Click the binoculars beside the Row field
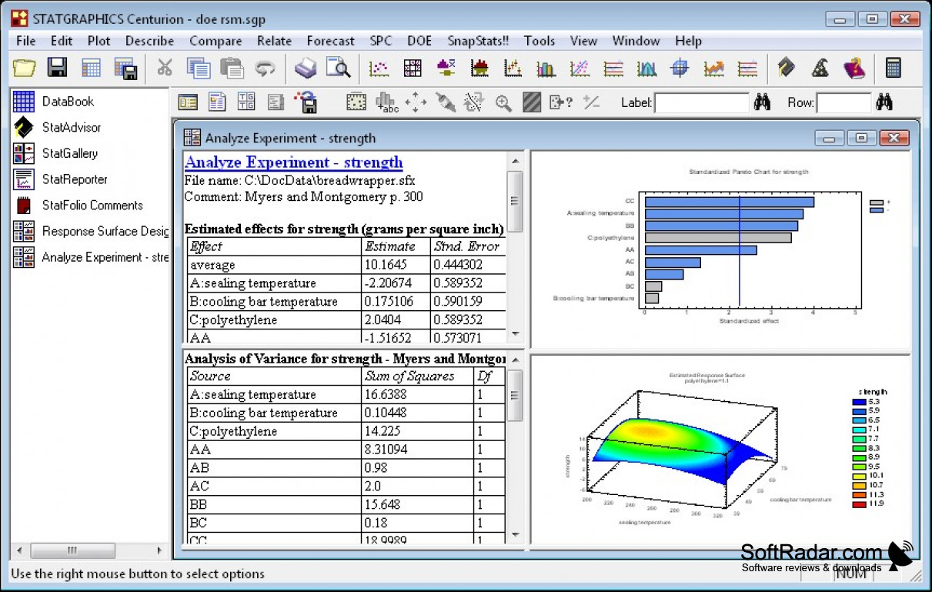Image resolution: width=932 pixels, height=592 pixels. click(884, 102)
